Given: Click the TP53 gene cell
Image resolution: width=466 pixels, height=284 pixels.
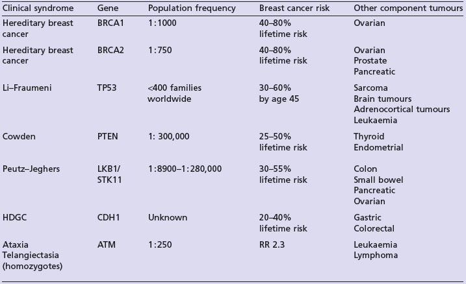Looking at the screenshot, I should coord(109,88).
